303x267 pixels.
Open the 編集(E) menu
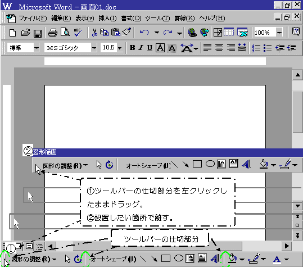coord(61,18)
